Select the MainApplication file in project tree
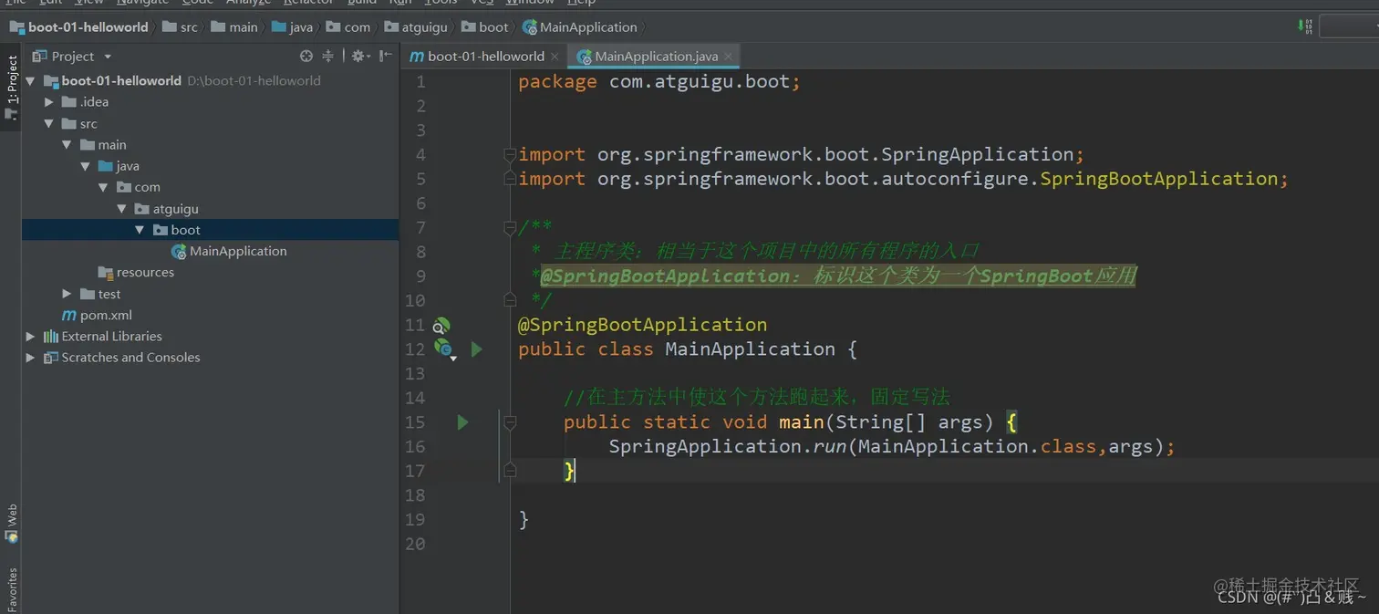This screenshot has height=614, width=1379. coord(211,252)
